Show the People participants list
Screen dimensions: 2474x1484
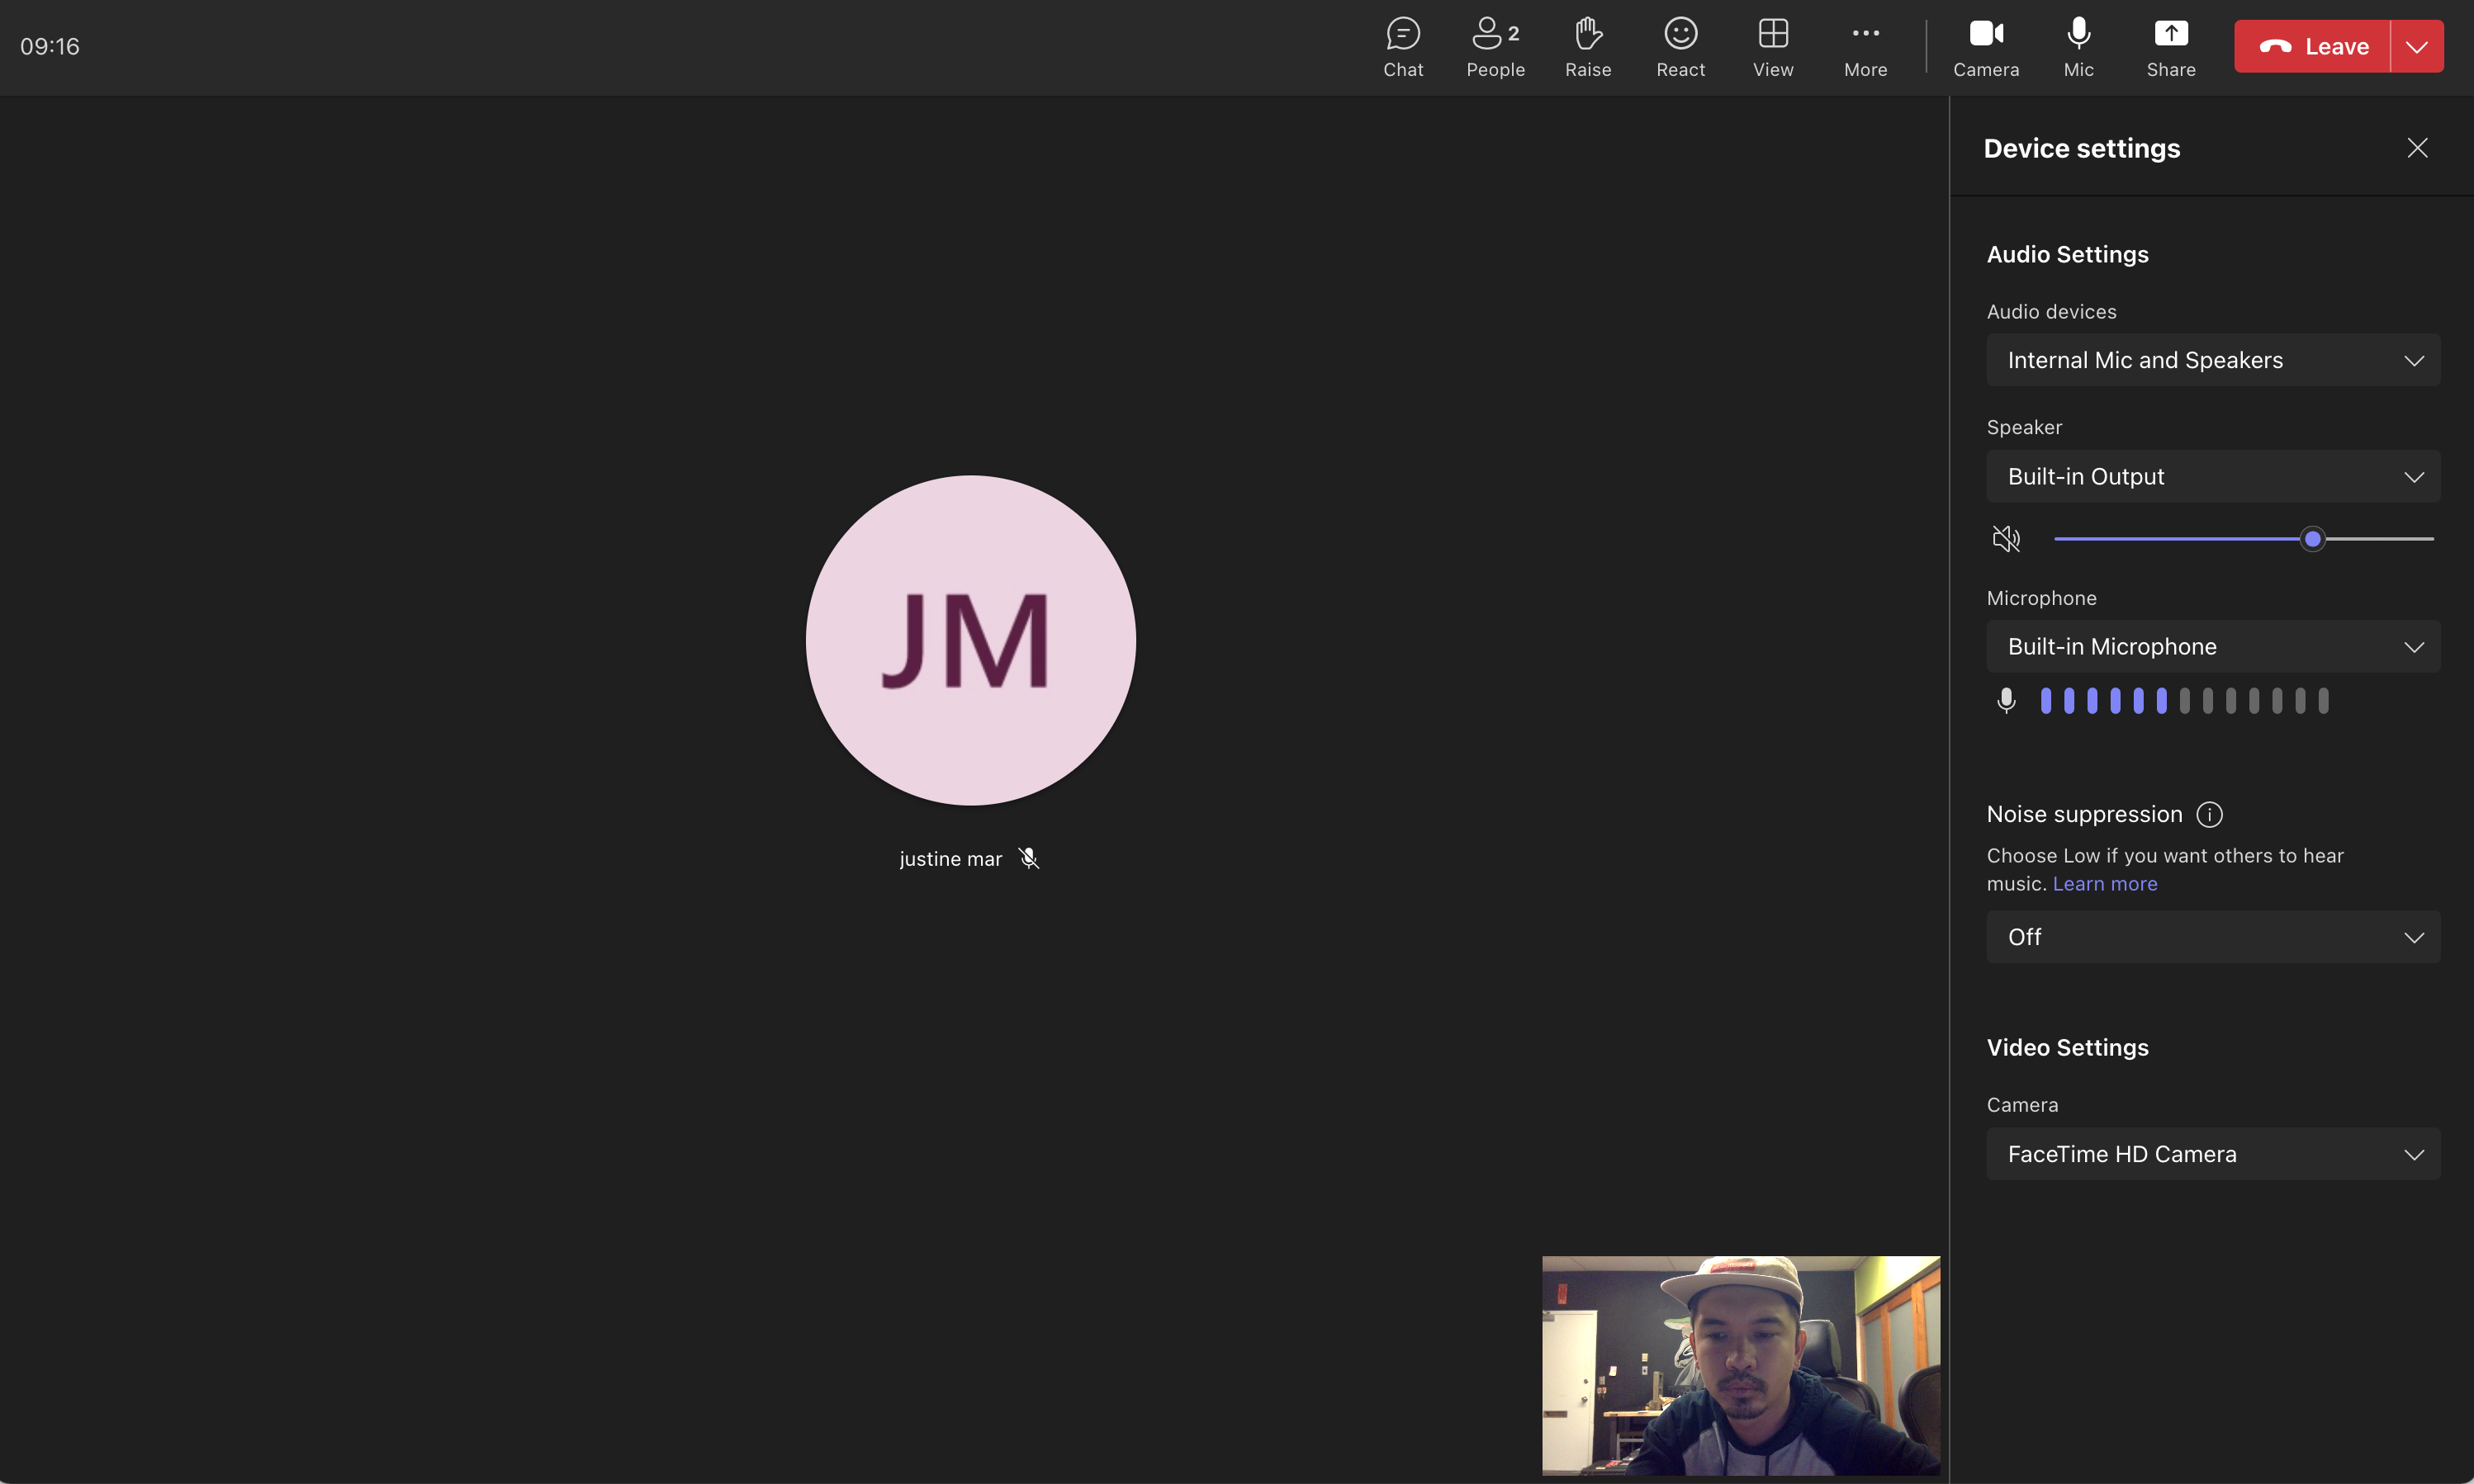point(1495,46)
